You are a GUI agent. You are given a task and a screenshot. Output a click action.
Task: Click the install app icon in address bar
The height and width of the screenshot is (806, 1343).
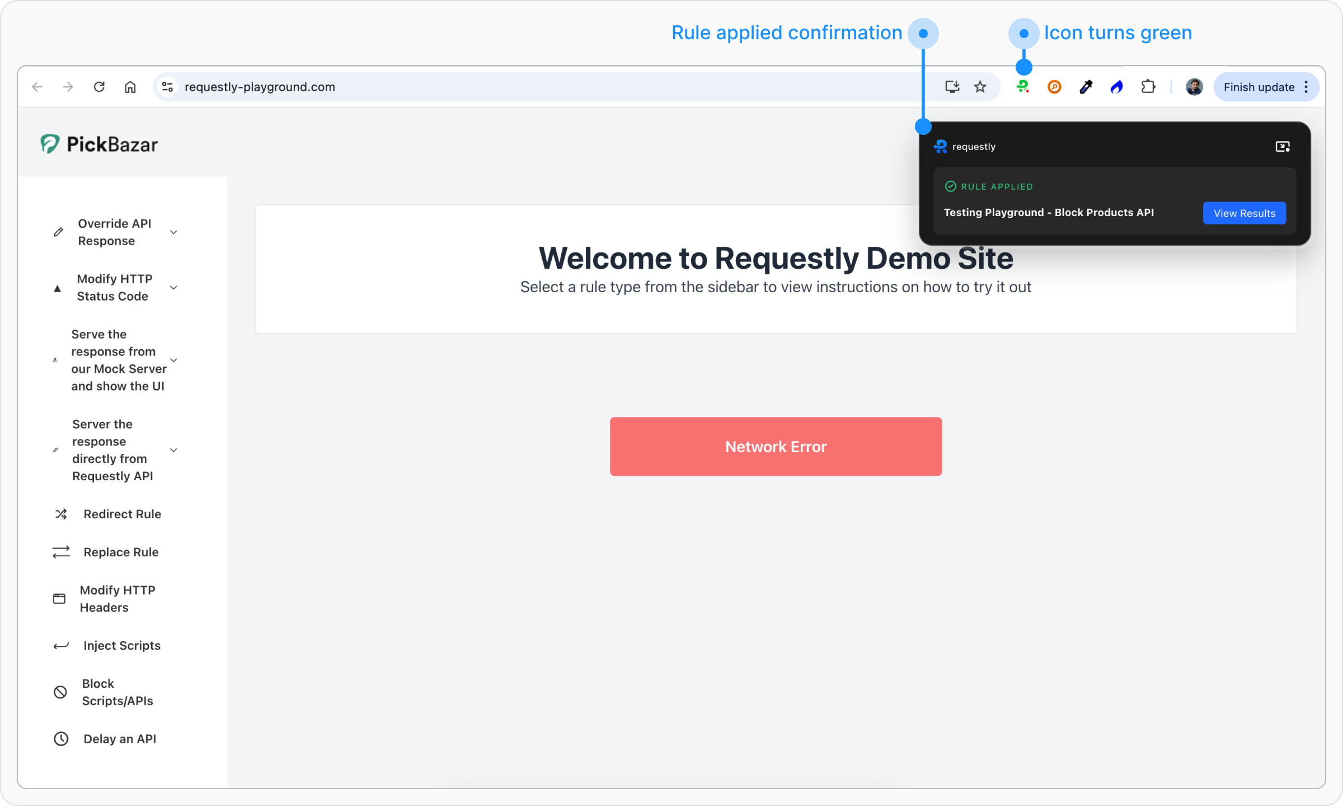click(952, 87)
